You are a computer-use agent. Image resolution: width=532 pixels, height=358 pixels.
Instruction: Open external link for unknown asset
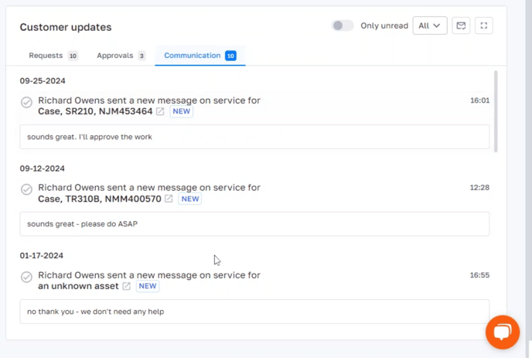pyautogui.click(x=127, y=287)
